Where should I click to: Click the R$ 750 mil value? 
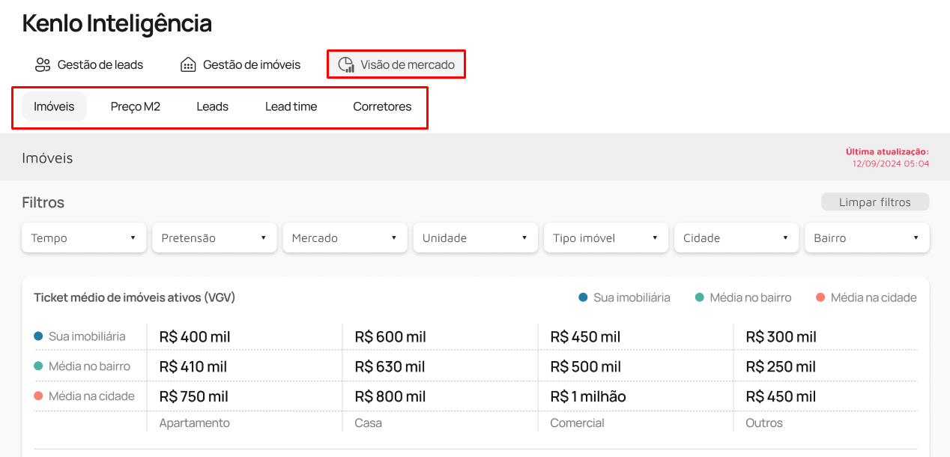point(194,397)
